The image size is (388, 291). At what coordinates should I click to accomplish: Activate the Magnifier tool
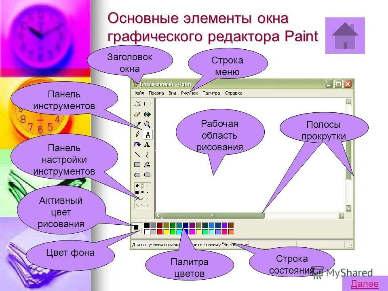[x=148, y=124]
